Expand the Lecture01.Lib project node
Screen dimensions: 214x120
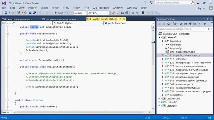point(159,99)
